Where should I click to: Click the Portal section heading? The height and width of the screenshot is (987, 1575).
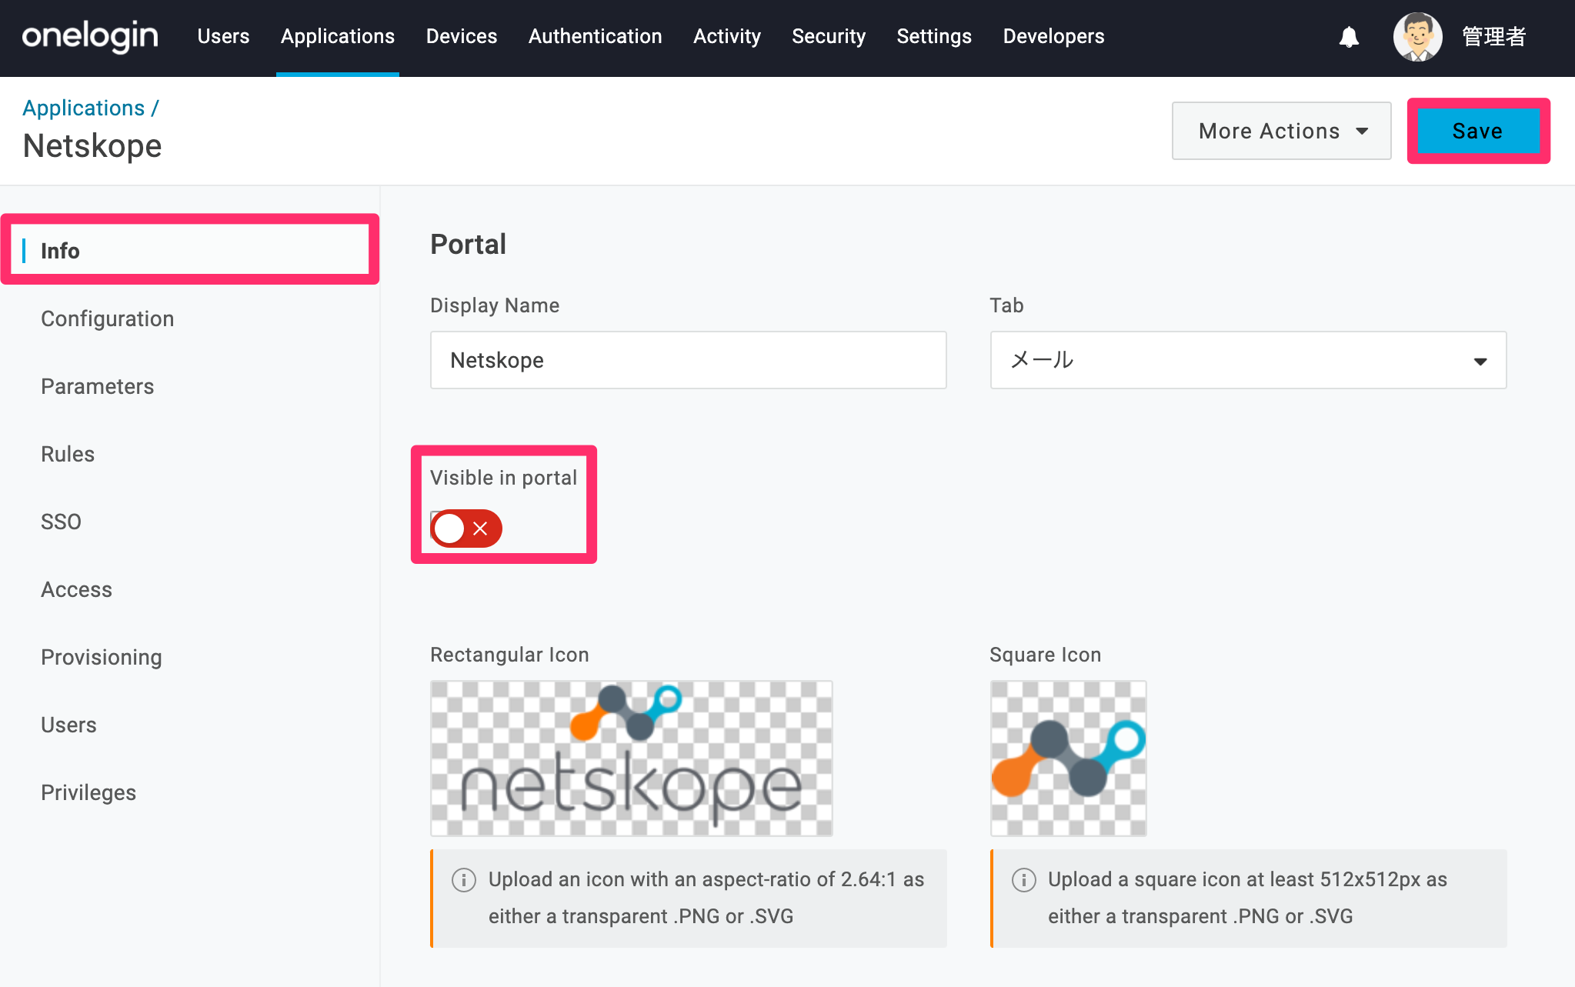[468, 244]
